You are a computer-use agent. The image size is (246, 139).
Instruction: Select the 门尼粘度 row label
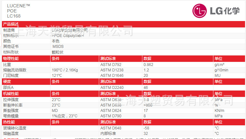tap(11, 76)
